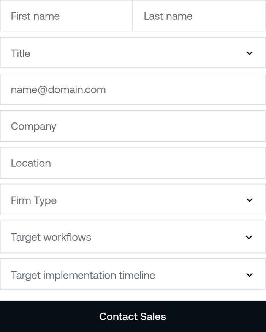Click the 'Target implementation timeline' placeholder text
266x332 pixels.
(83, 275)
